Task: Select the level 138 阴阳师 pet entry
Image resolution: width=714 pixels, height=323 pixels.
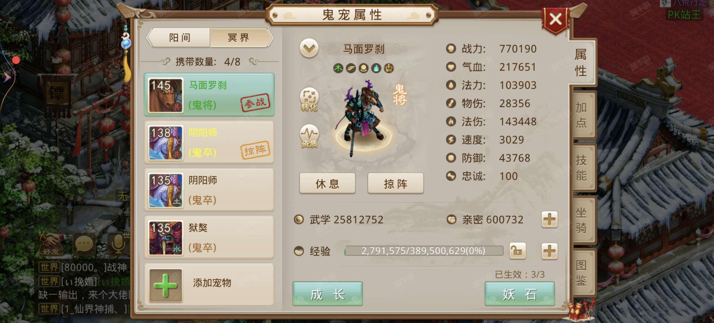Action: (x=209, y=143)
